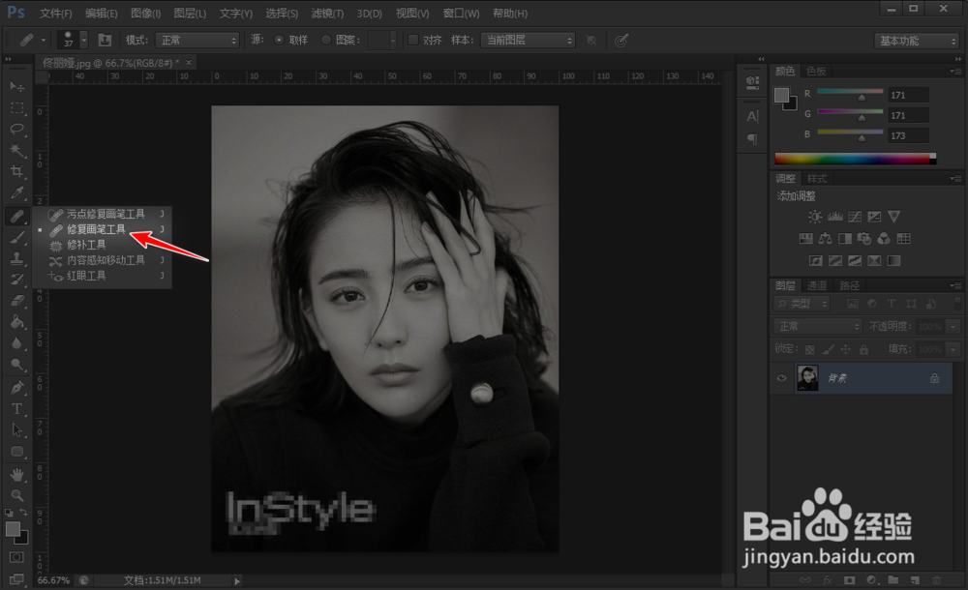Select the Eyedropper tool
This screenshot has height=590, width=968.
coord(16,192)
